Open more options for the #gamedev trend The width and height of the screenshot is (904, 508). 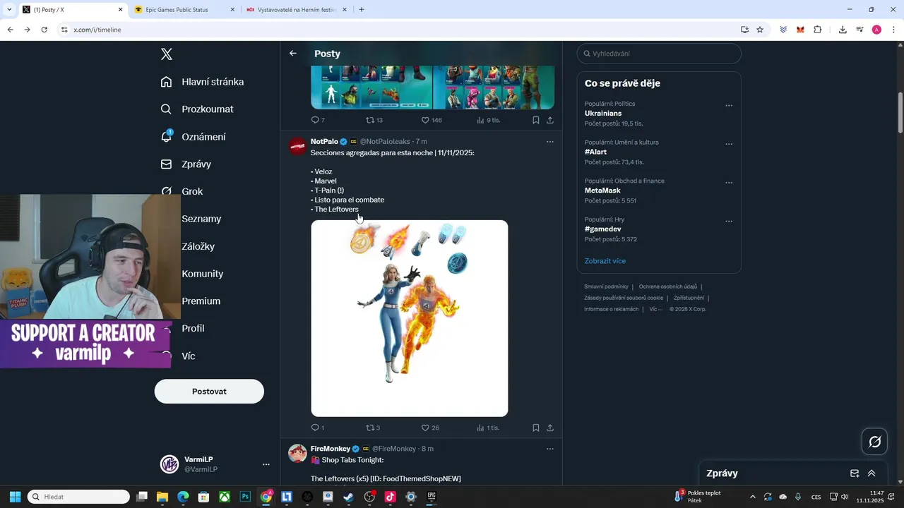pyautogui.click(x=729, y=222)
